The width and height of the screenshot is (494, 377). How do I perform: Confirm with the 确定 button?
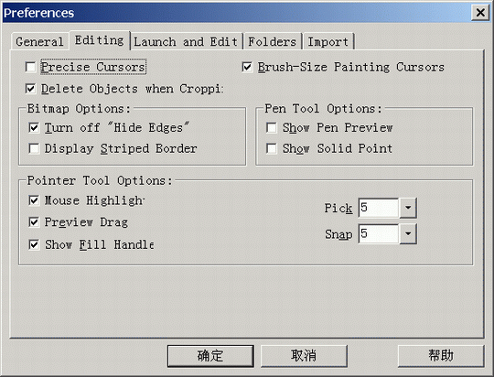tap(210, 356)
